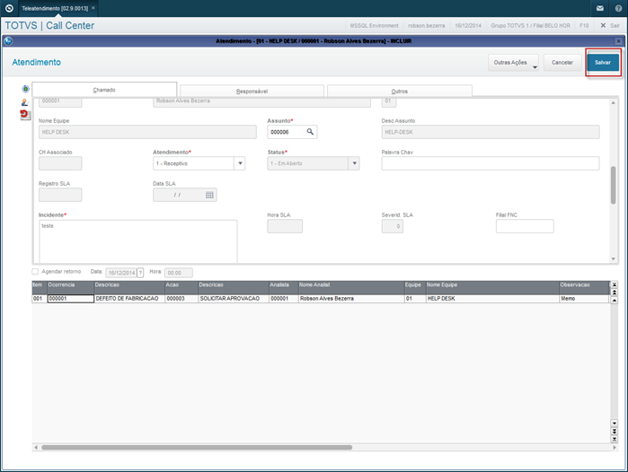Switch to the Outros tab
The image size is (628, 472).
[x=399, y=92]
